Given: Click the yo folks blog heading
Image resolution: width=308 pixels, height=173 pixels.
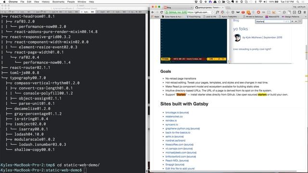Looking at the screenshot, I should 241,29.
